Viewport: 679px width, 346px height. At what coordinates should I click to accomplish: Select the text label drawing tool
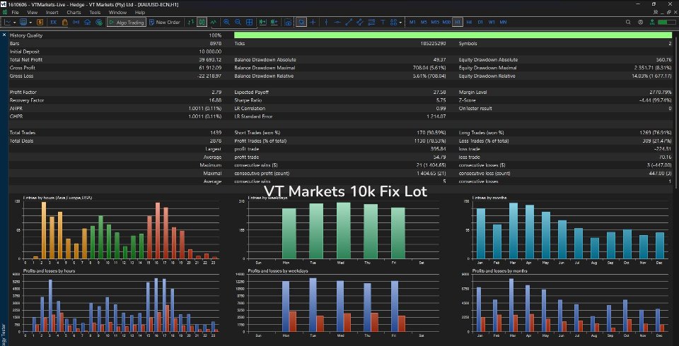point(383,22)
